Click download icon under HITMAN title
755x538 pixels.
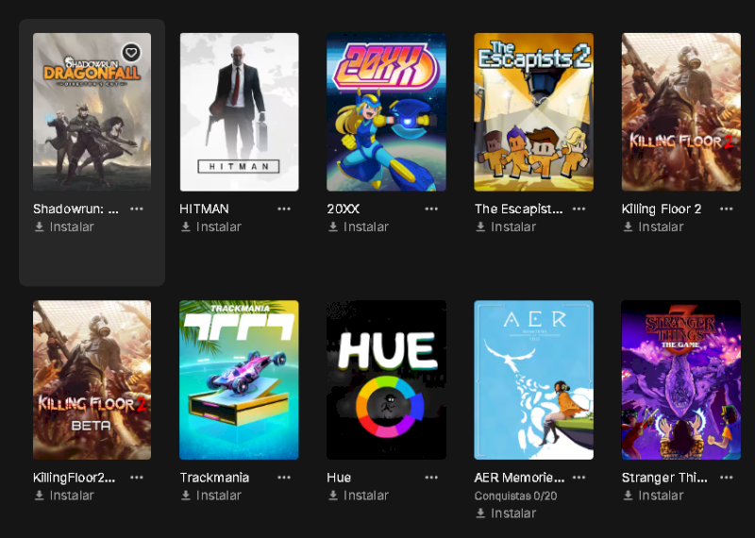click(186, 227)
